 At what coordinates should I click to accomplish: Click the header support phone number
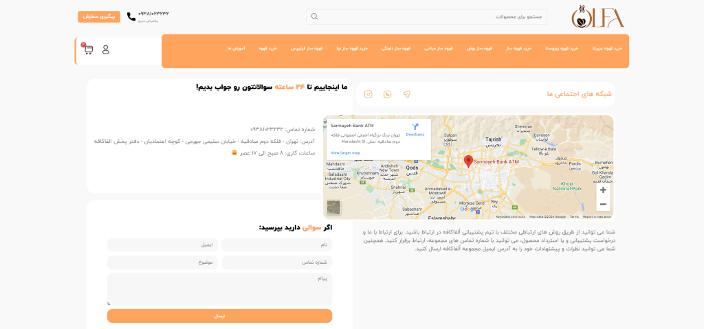[153, 14]
